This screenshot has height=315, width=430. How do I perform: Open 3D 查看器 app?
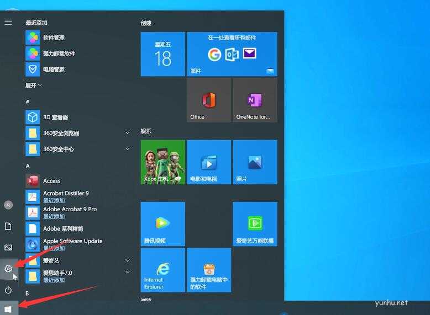coord(78,118)
